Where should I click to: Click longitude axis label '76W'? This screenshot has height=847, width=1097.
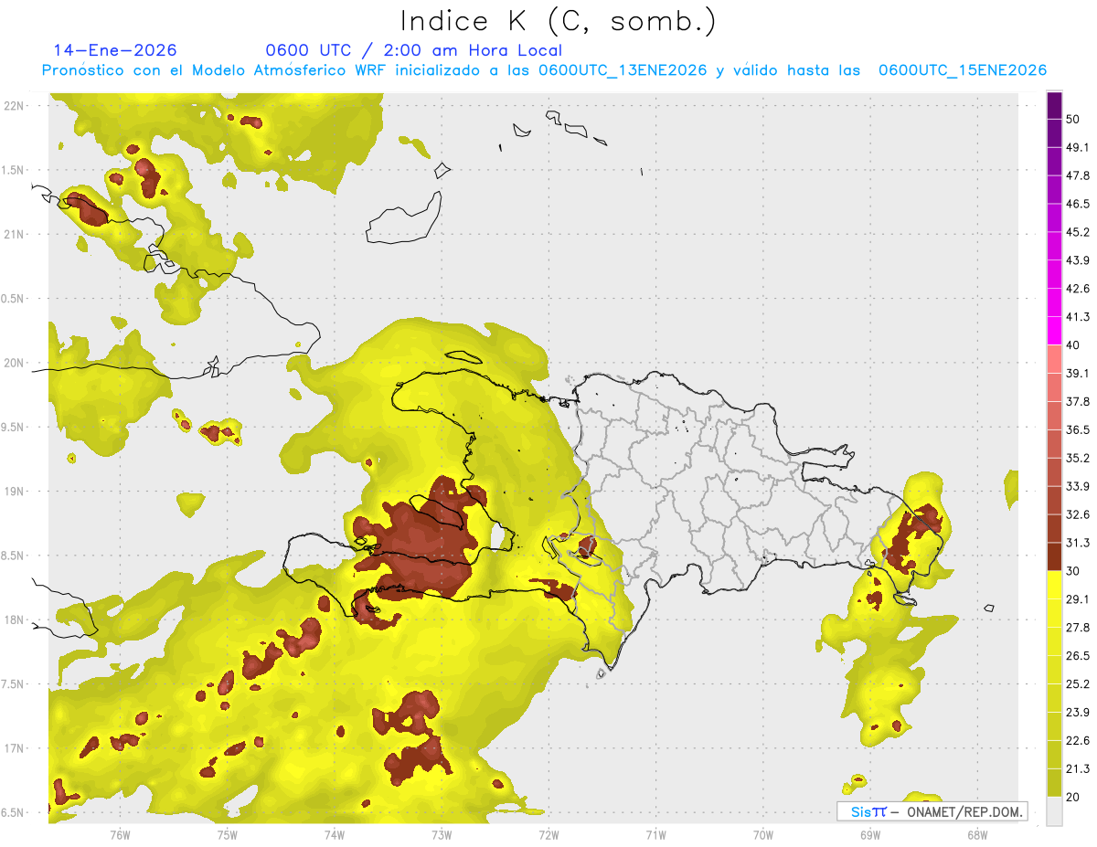tap(120, 835)
